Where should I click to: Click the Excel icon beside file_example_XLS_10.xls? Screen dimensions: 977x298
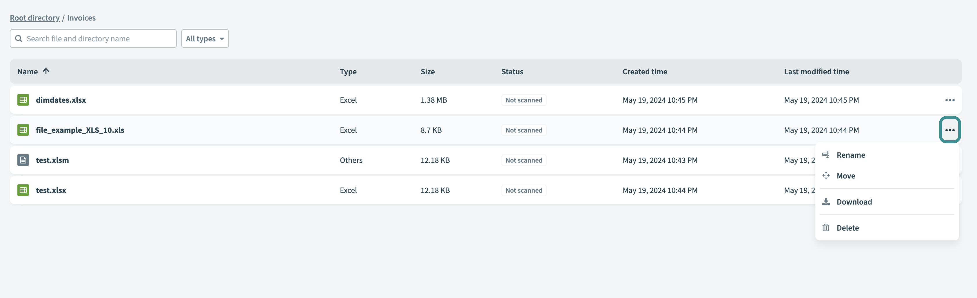tap(23, 130)
